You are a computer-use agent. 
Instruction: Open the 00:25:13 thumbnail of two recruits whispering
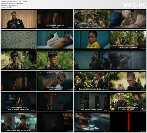(55, 81)
